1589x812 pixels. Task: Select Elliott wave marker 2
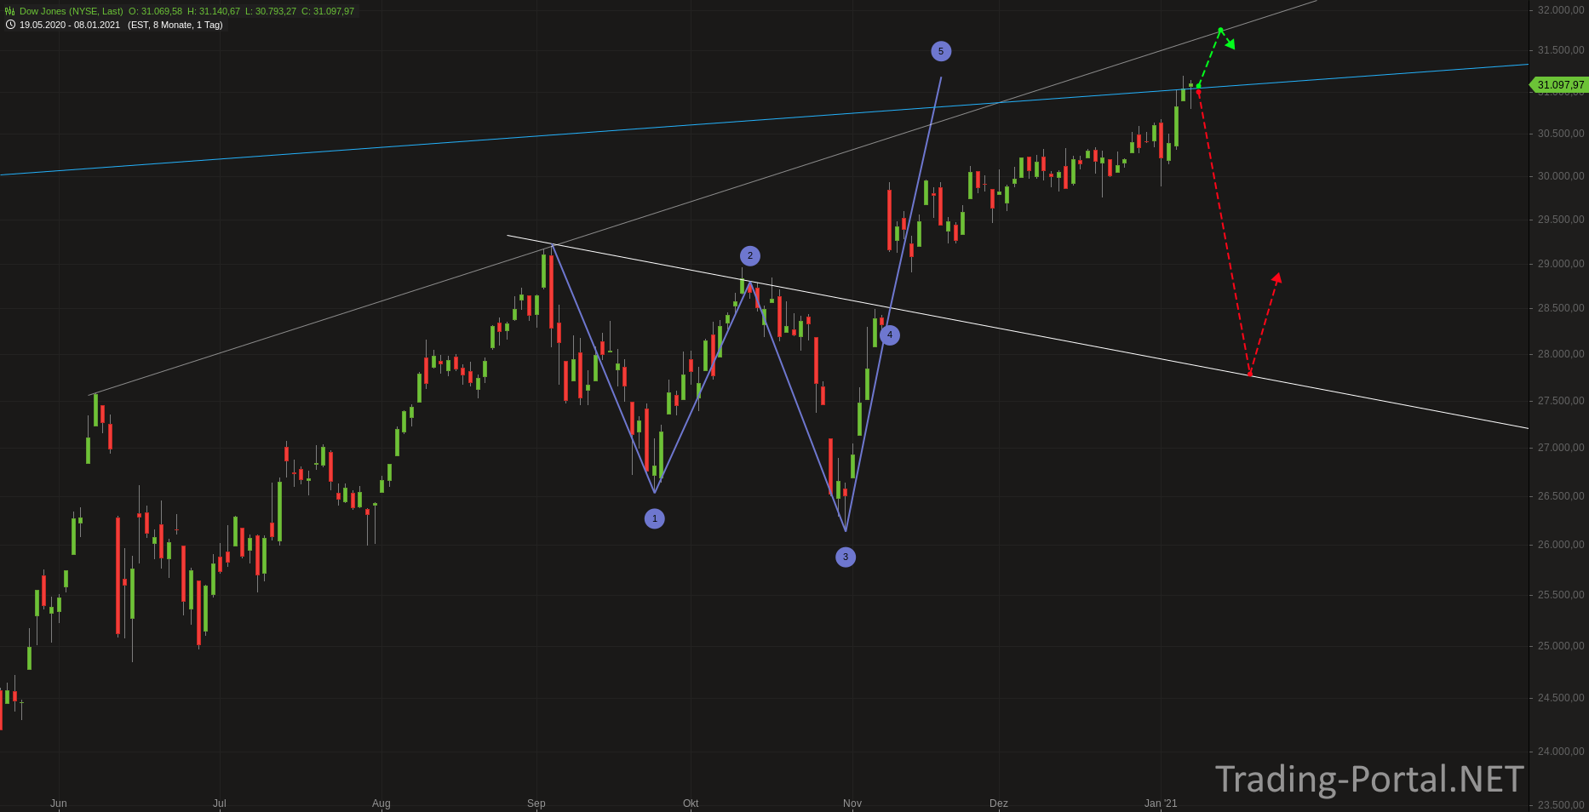coord(749,255)
